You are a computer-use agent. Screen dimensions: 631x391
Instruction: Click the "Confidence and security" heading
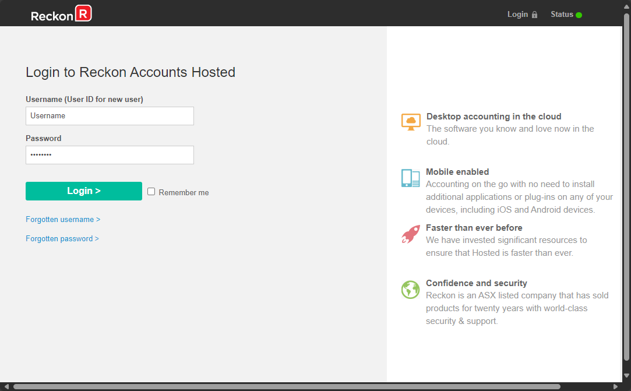(x=477, y=283)
